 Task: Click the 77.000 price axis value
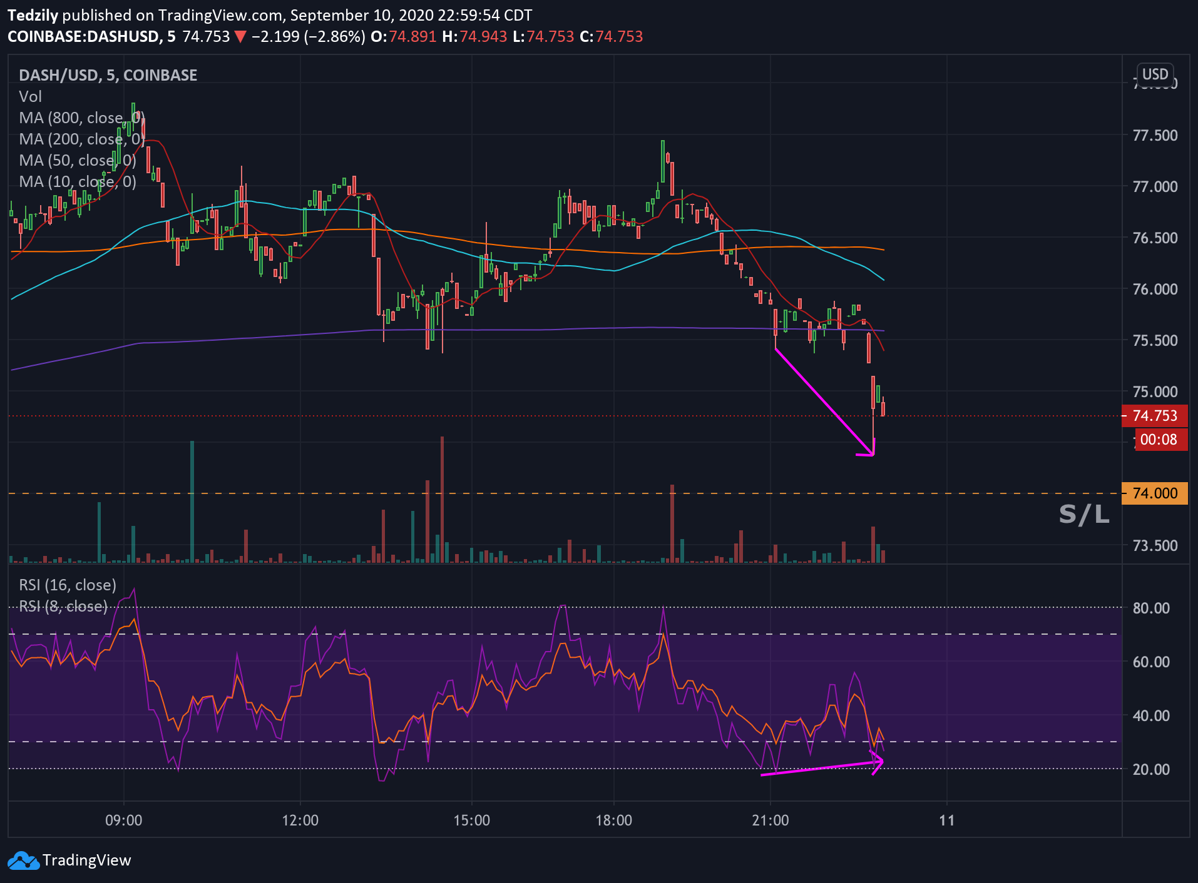pos(1155,187)
